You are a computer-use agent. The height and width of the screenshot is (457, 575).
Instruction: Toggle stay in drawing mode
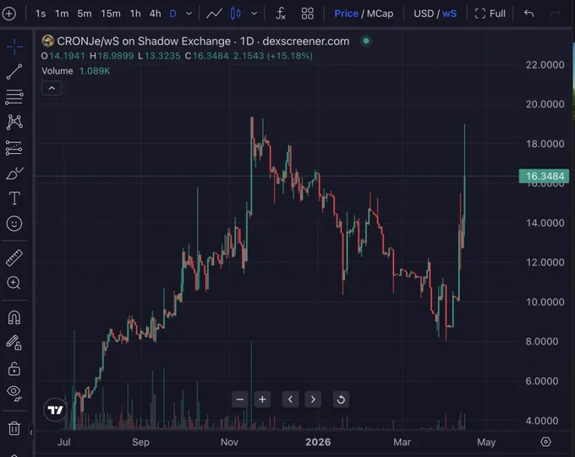(14, 343)
